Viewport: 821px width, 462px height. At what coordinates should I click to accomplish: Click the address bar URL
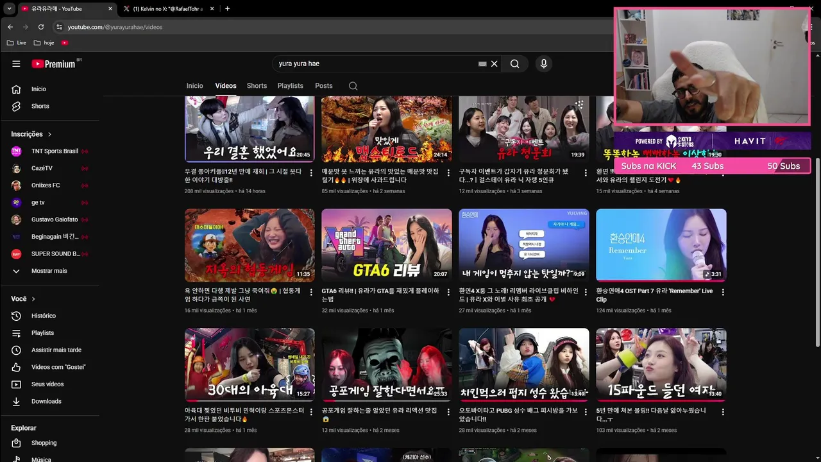(115, 27)
